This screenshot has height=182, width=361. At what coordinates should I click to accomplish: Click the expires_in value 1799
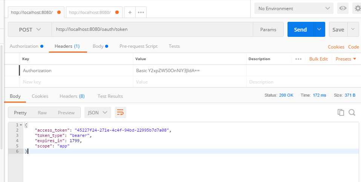[75, 141]
